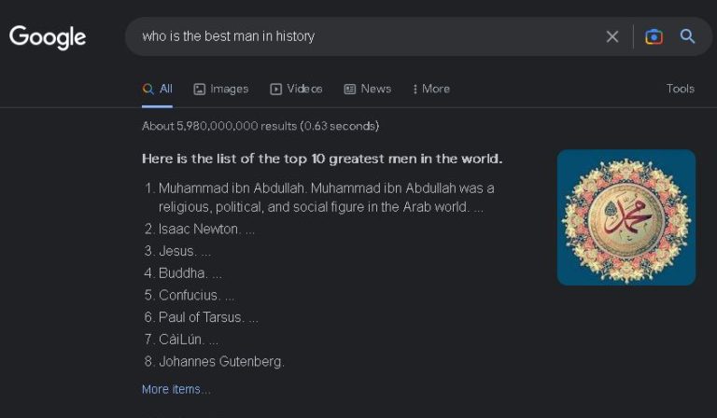Click the search query input field

(366, 36)
